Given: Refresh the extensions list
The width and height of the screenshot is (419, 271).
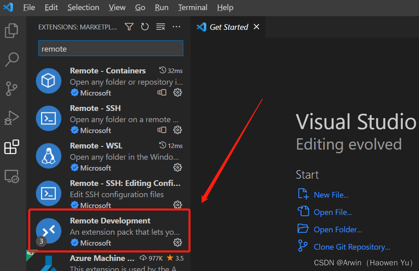Looking at the screenshot, I should (145, 27).
